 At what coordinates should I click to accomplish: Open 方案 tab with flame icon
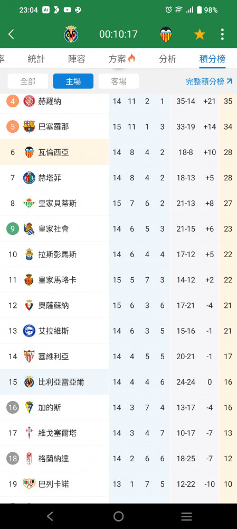click(x=121, y=59)
